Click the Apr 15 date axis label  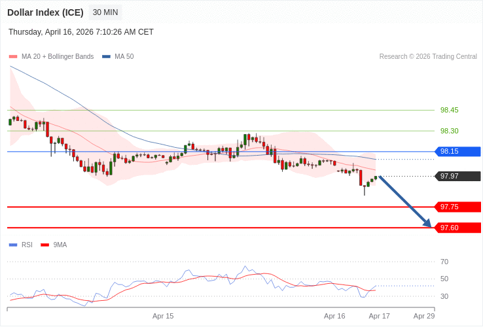(x=163, y=317)
